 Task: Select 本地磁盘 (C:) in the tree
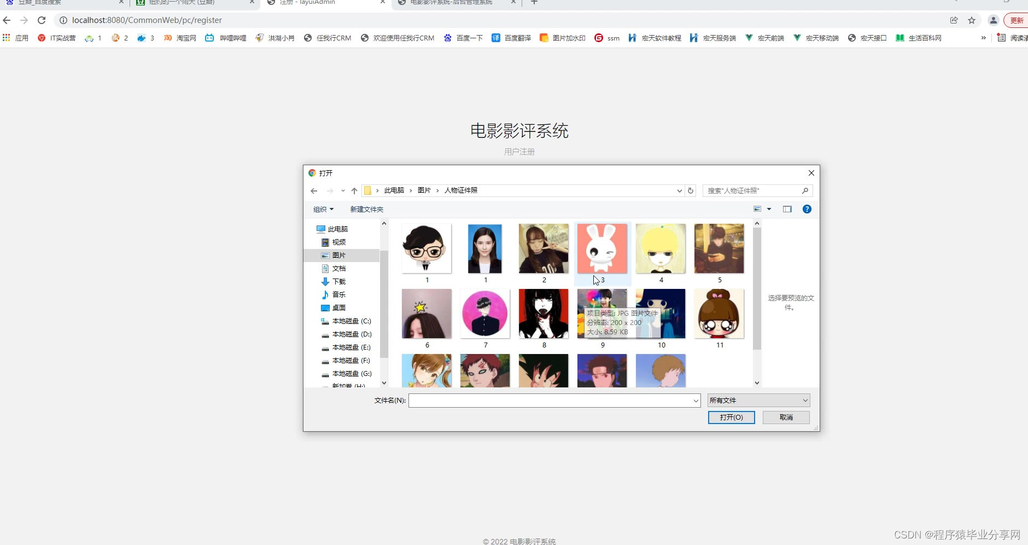pyautogui.click(x=346, y=321)
